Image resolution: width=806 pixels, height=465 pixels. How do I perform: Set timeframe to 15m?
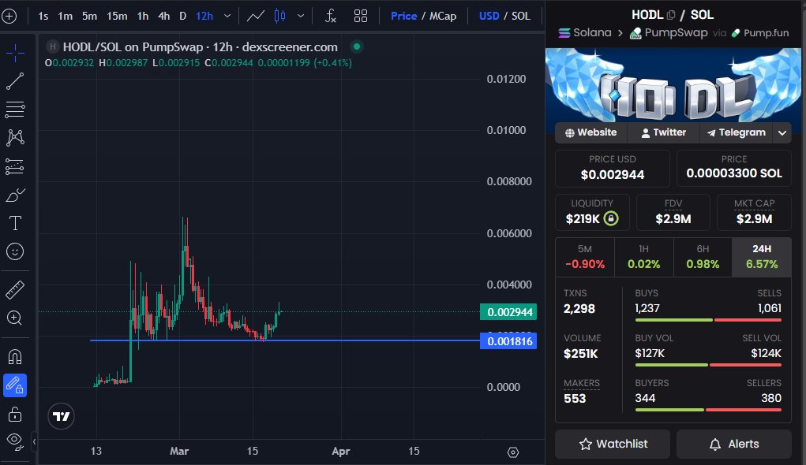(117, 16)
